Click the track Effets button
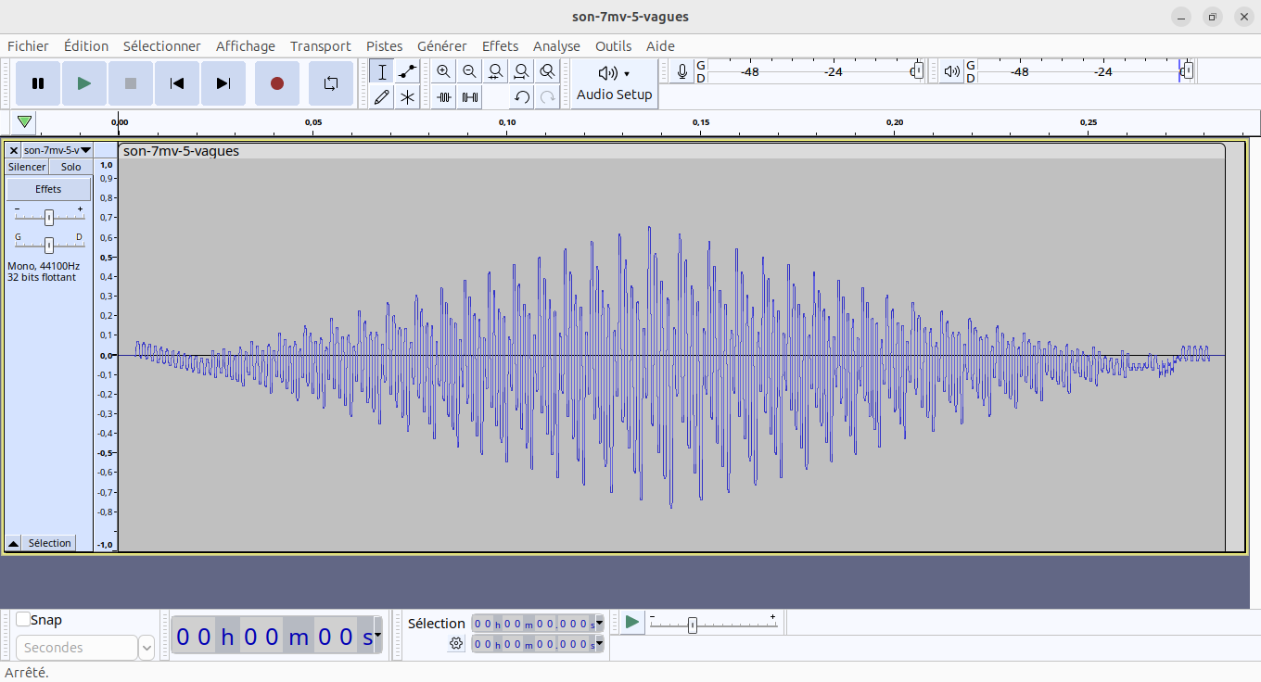 pos(48,189)
